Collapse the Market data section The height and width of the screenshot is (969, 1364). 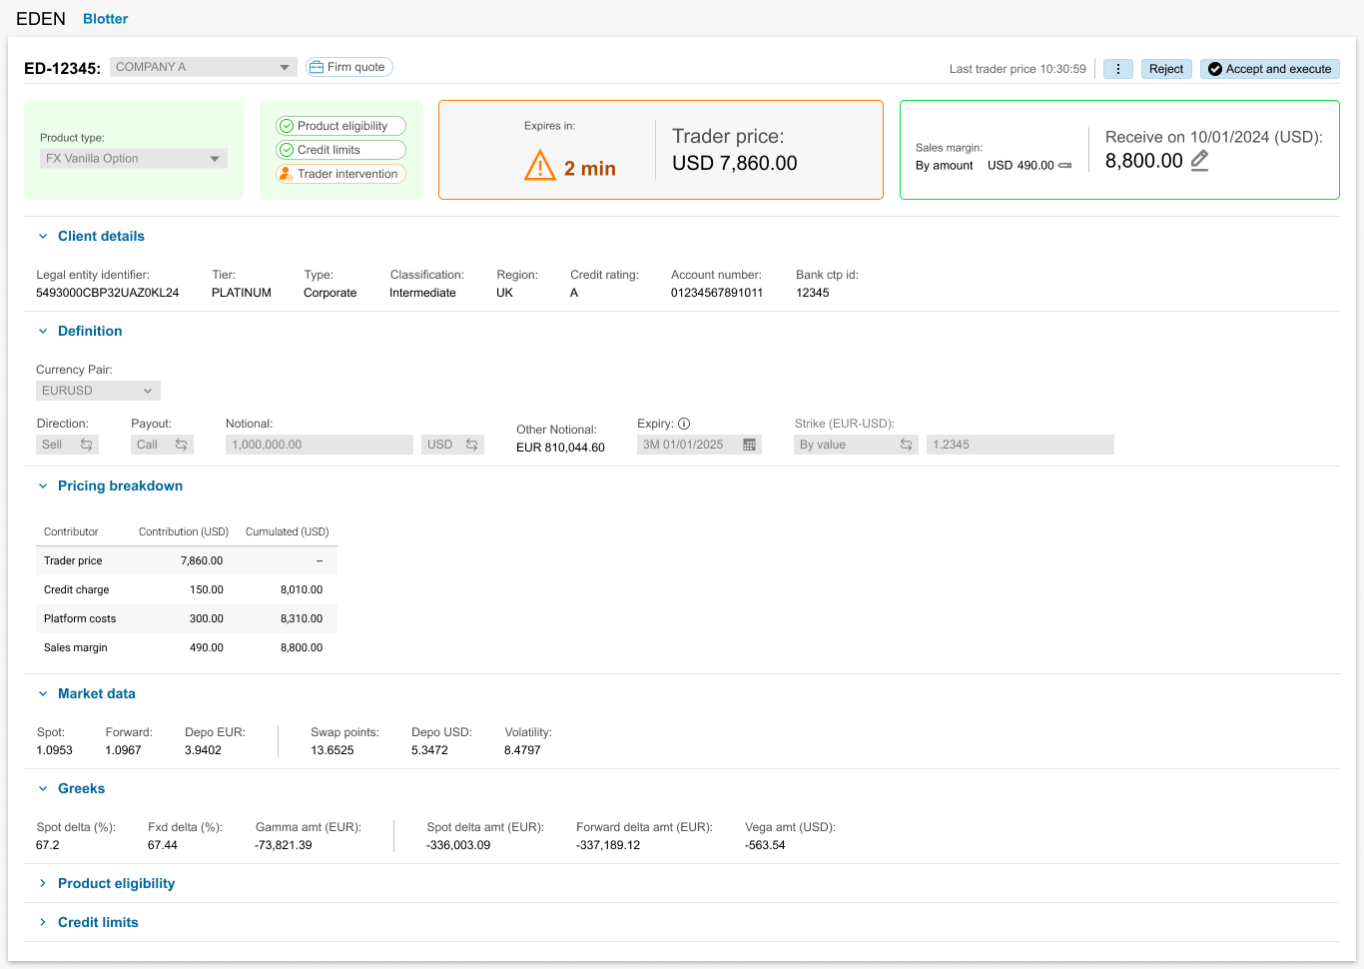(43, 694)
